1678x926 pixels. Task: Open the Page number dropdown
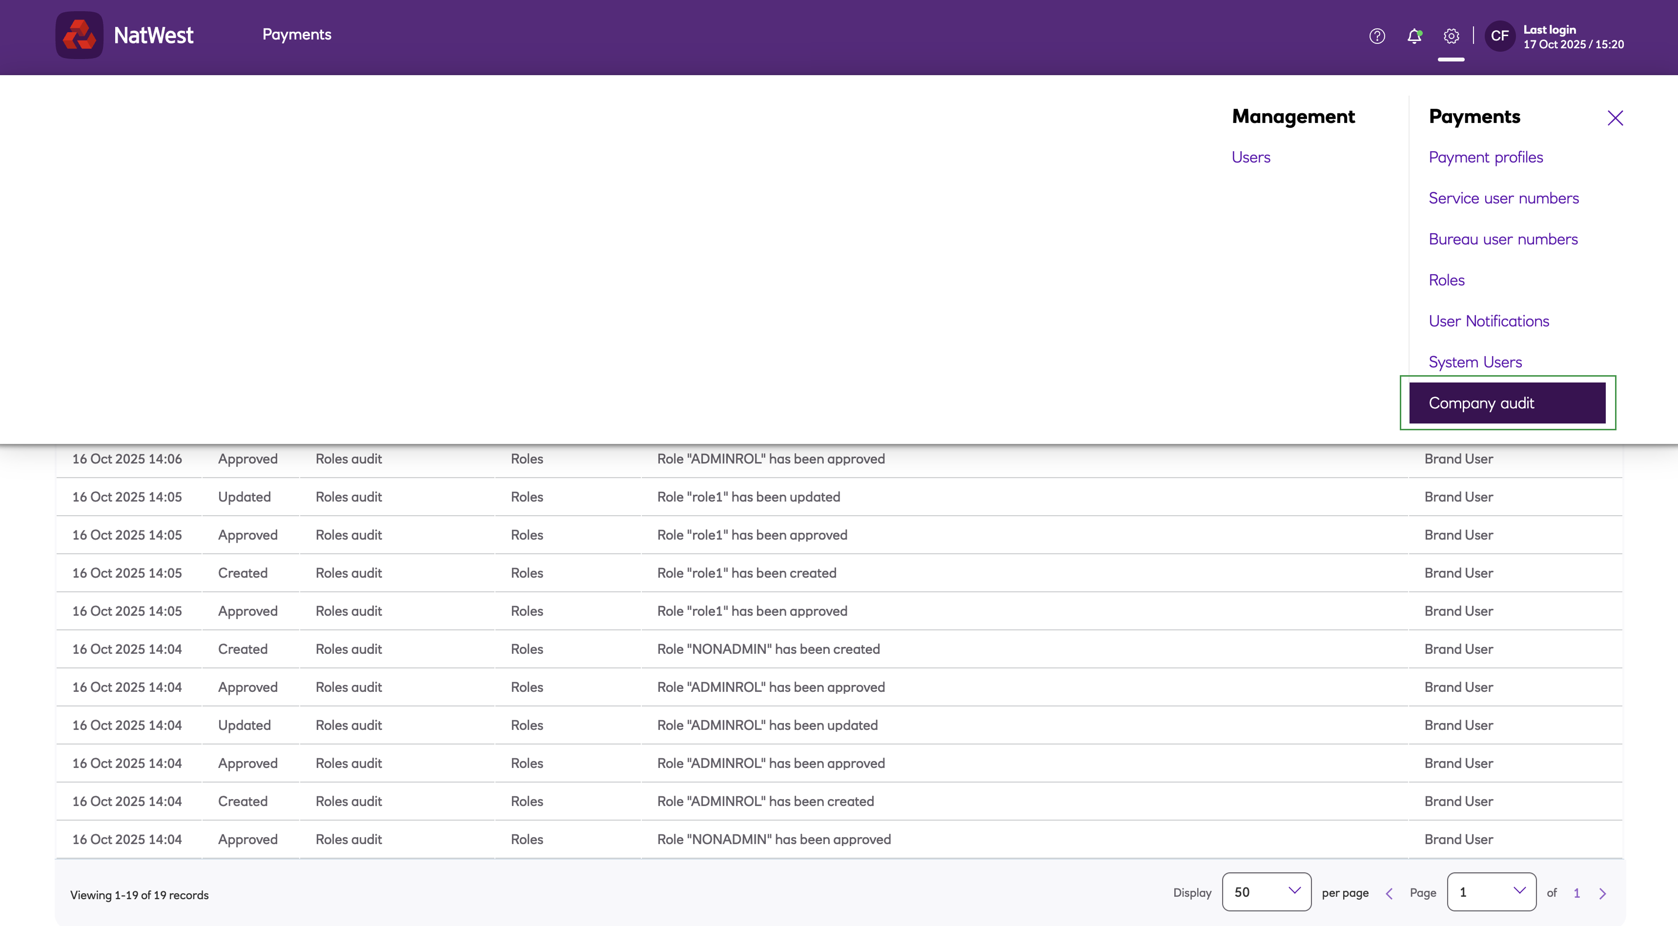1491,892
